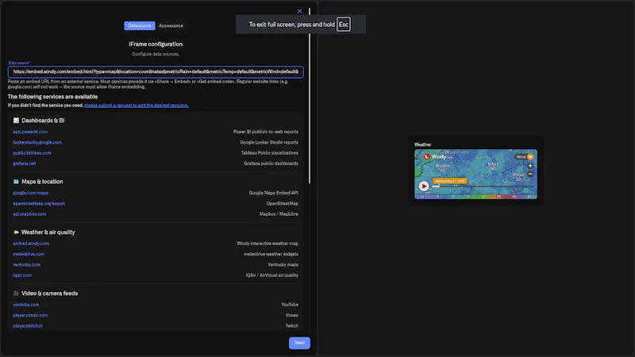The width and height of the screenshot is (635, 357).
Task: Click the Dashboards & BI chart icon
Action: pos(16,121)
